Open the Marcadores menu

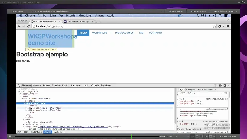click(x=85, y=16)
